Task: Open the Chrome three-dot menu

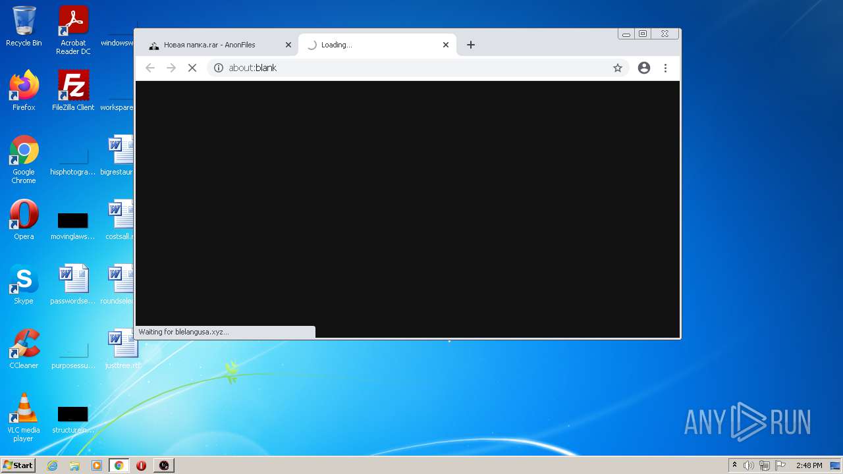Action: (666, 68)
